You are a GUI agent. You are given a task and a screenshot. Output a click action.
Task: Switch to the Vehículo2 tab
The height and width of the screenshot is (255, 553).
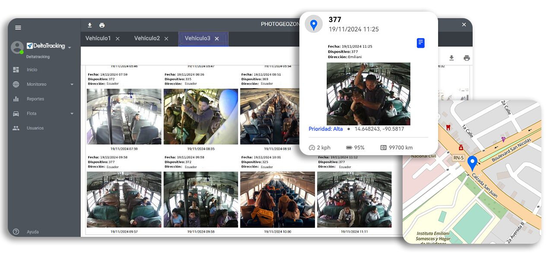point(147,38)
